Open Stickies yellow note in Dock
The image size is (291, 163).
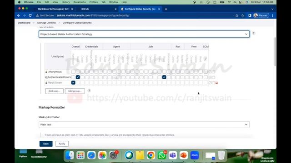point(140,155)
